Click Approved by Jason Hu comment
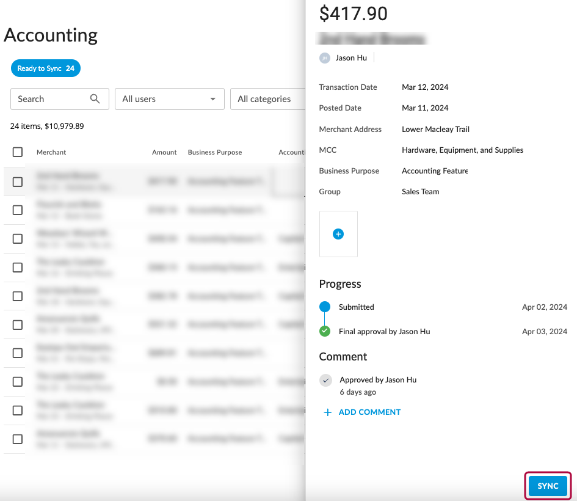This screenshot has width=577, height=501. click(x=378, y=380)
